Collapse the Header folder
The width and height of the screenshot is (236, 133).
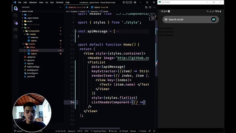tap(32, 34)
